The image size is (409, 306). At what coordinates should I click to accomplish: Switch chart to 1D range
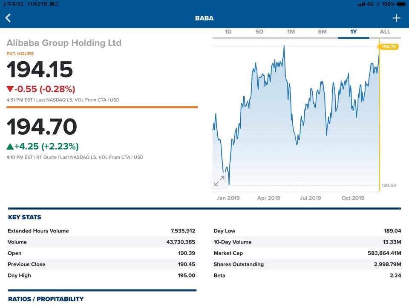pyautogui.click(x=228, y=32)
